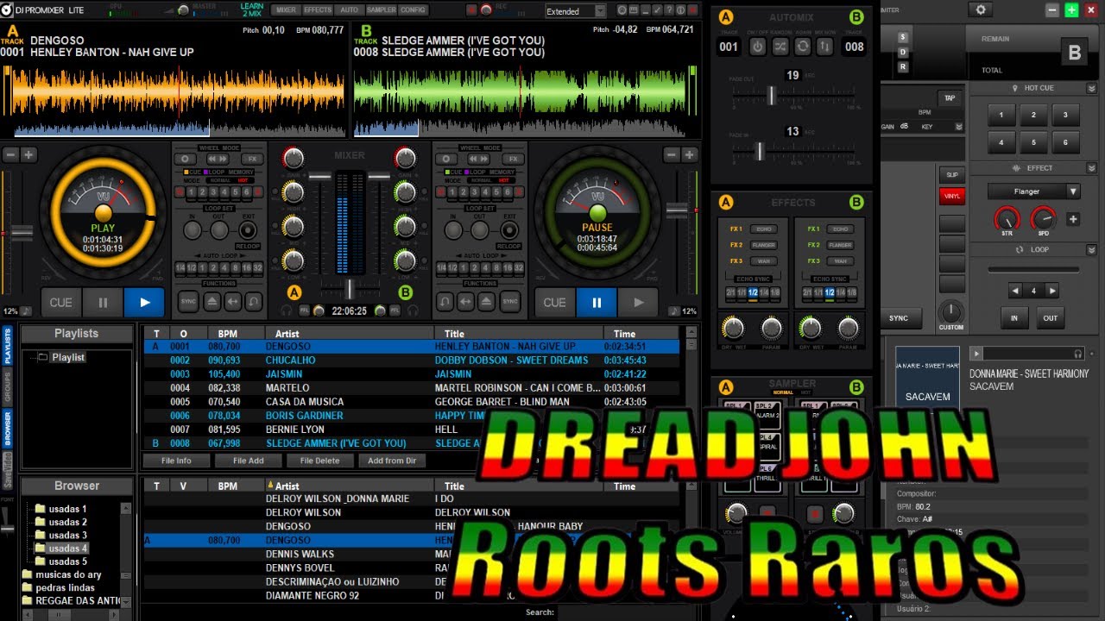The height and width of the screenshot is (621, 1105).
Task: Toggle Automix random shuffle icon
Action: tap(780, 47)
